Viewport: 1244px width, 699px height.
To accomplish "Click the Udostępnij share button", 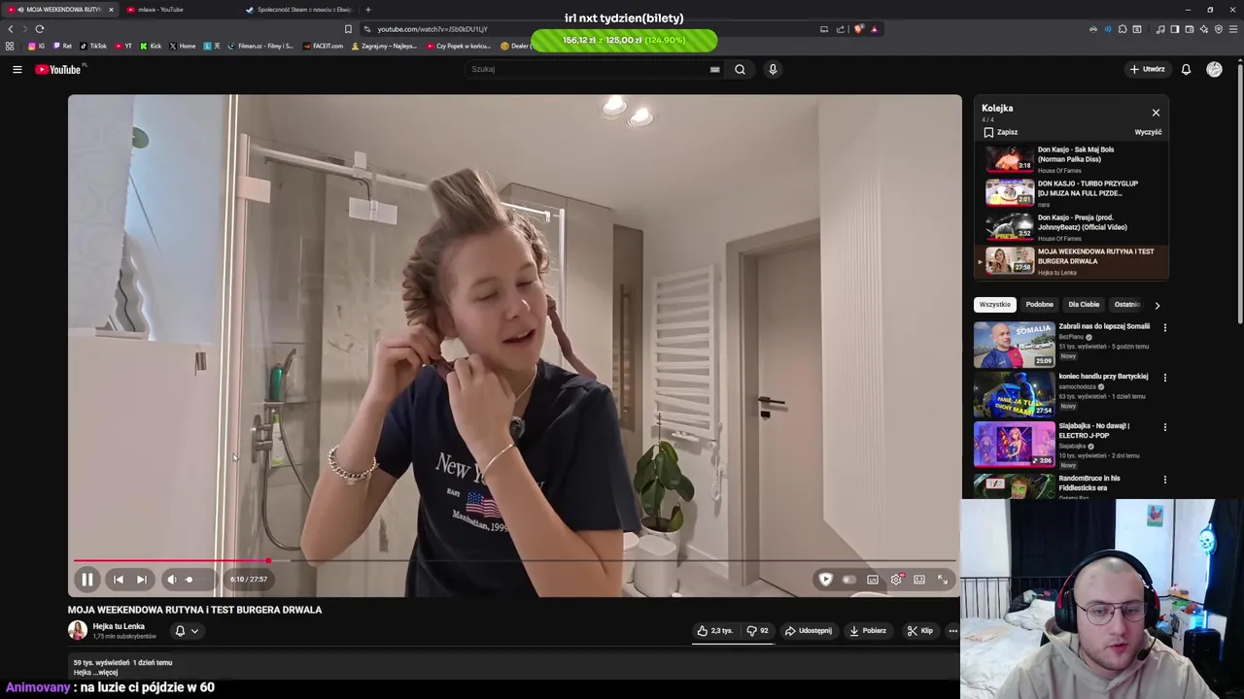I will (809, 631).
